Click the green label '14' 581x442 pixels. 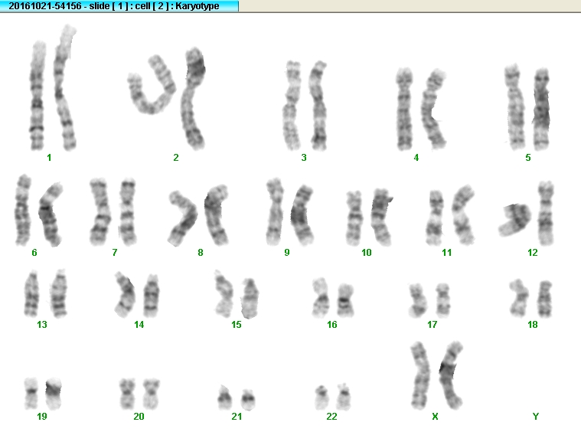point(139,325)
